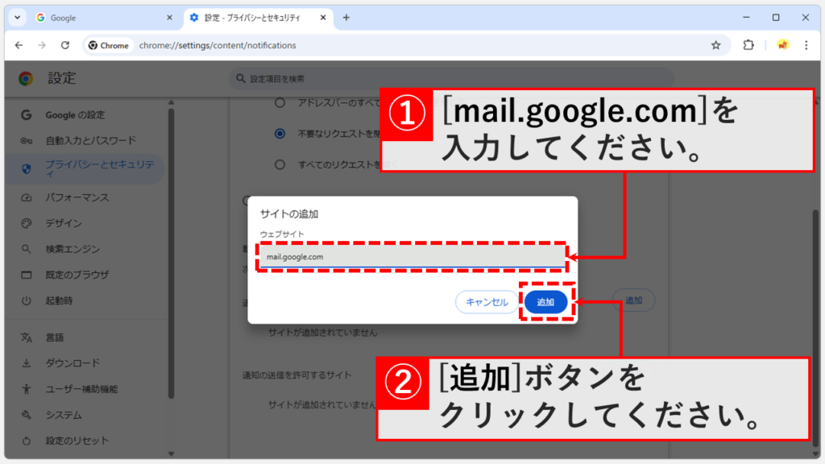Click the システム sidebar icon

coord(25,415)
